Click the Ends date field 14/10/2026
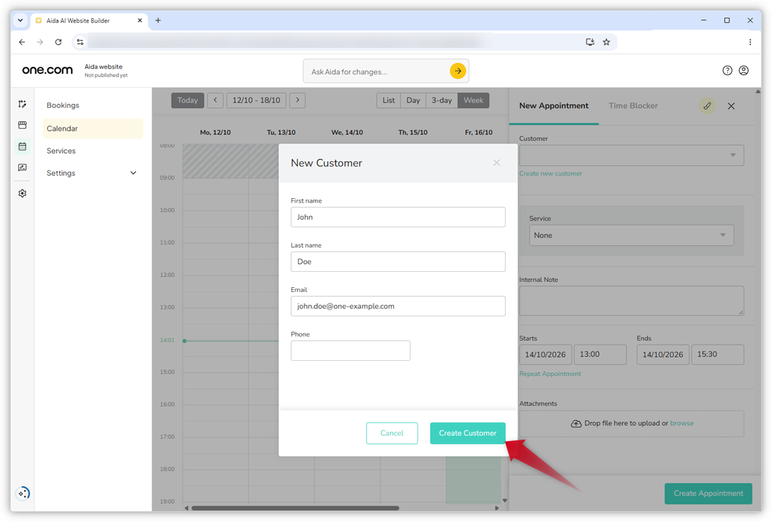 pos(663,354)
